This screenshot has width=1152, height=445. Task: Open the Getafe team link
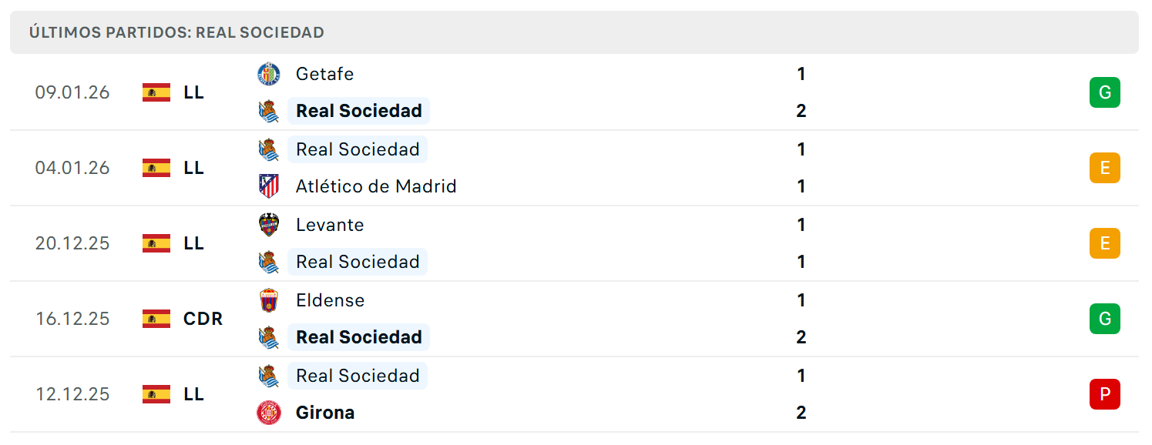pos(324,74)
